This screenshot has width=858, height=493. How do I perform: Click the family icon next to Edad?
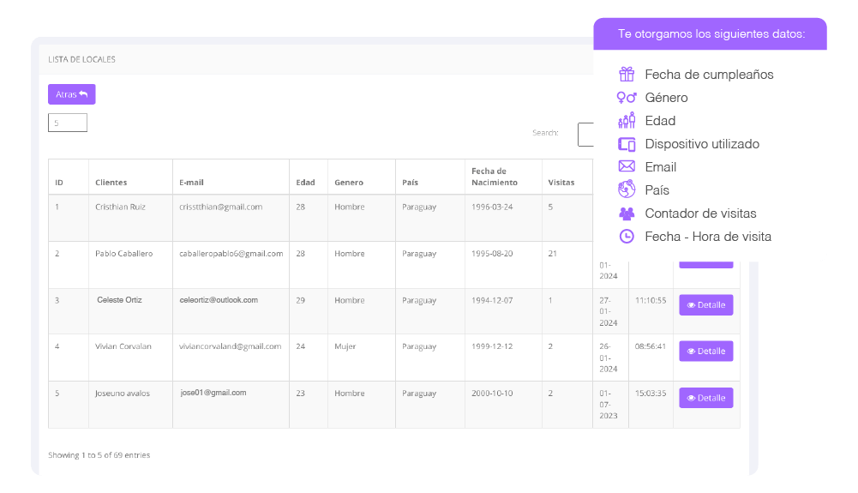(x=627, y=120)
